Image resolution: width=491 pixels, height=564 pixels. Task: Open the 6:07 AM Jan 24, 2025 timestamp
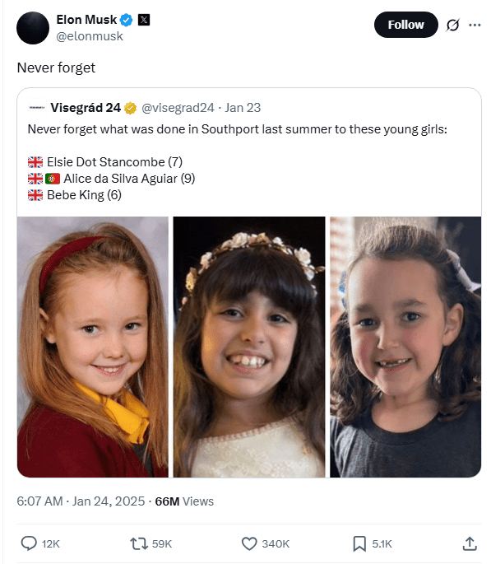[x=81, y=501]
